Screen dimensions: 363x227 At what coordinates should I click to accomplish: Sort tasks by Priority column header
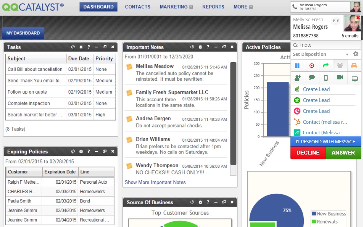[x=104, y=59]
